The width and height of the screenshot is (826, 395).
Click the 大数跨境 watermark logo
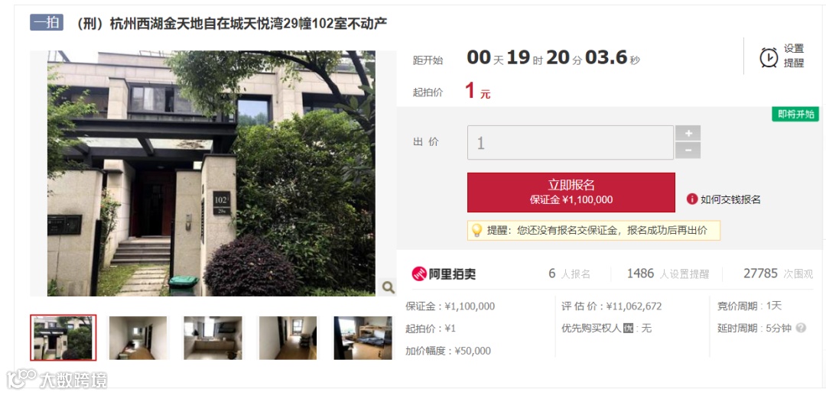(x=57, y=380)
